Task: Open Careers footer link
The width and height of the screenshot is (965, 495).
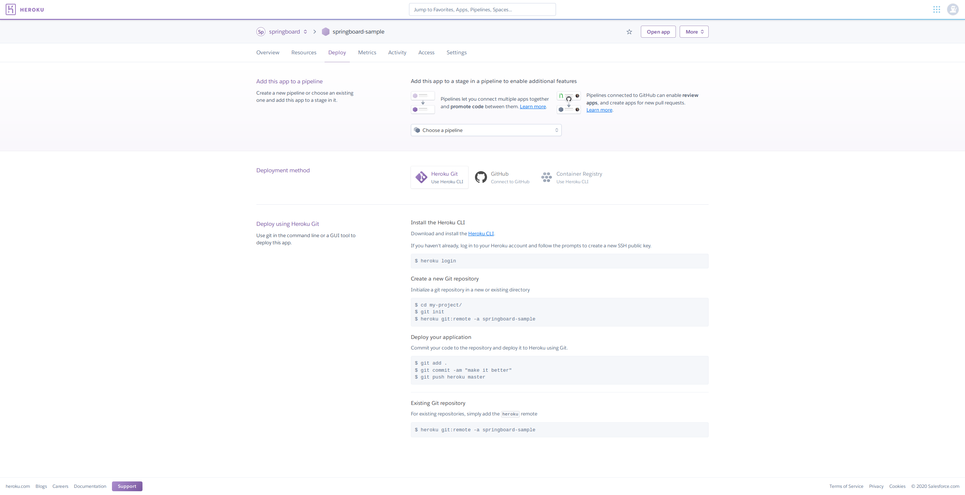Action: [x=60, y=486]
